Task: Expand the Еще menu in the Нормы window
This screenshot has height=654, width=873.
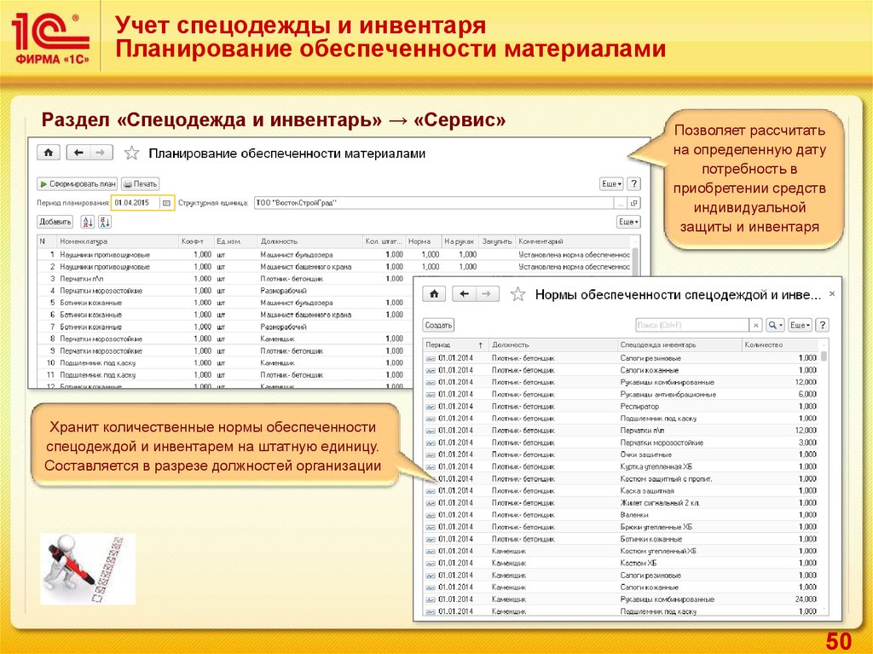Action: point(800,326)
